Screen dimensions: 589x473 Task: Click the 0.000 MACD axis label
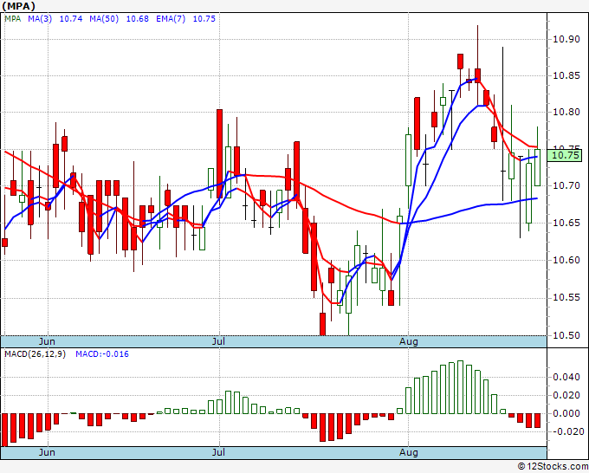566,413
